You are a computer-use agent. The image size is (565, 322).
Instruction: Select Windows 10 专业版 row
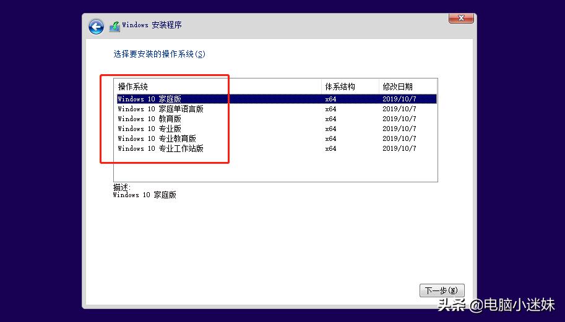click(277, 129)
